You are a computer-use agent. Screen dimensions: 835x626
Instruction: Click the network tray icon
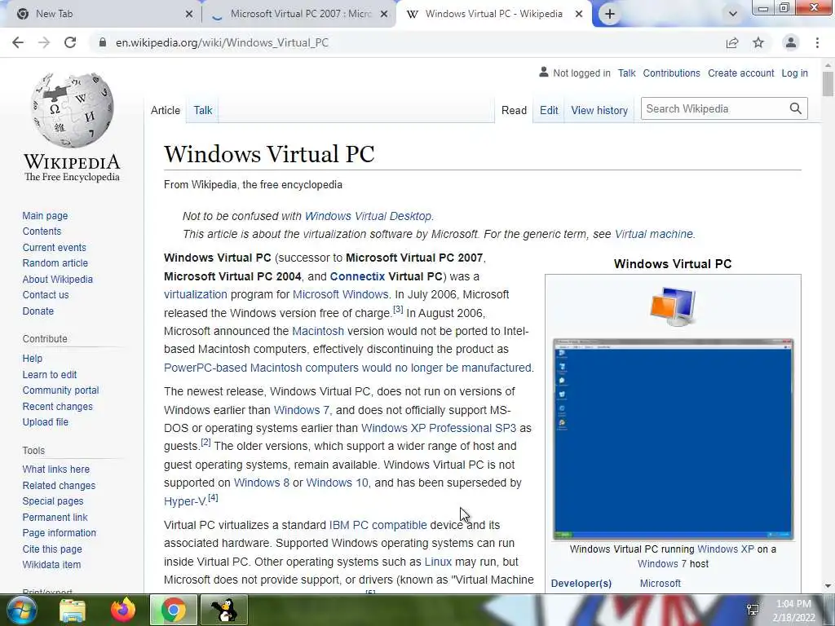[753, 610]
